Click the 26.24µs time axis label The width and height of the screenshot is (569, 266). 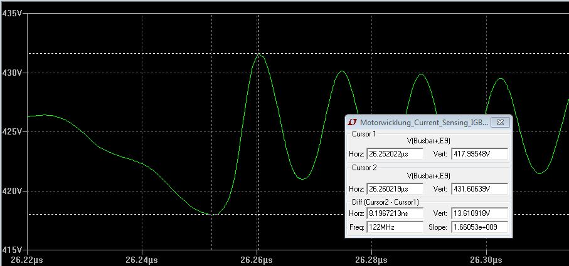(x=142, y=260)
